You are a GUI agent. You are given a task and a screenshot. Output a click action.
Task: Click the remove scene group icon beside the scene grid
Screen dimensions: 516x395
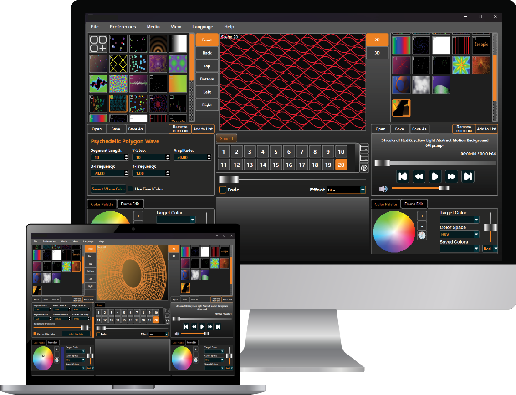364,158
